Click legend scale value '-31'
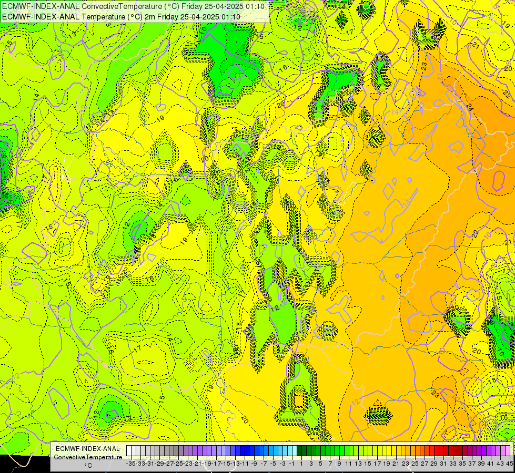 point(150,464)
